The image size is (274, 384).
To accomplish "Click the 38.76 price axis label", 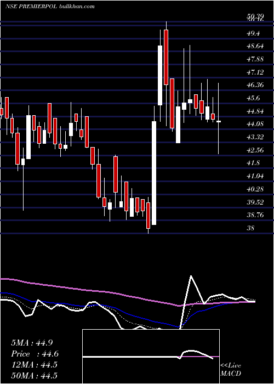I will click(x=255, y=215).
